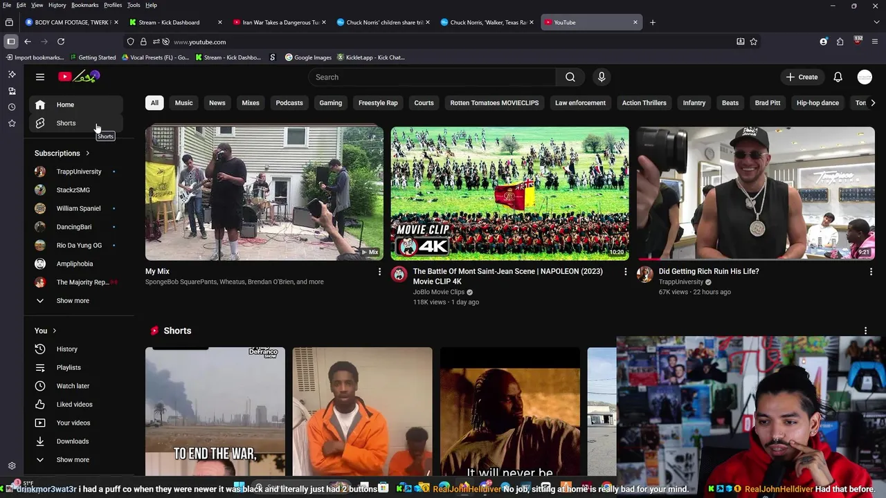Screen dimensions: 886x498
Task: Open the YouTube guide hamburger menu
Action: (x=40, y=77)
